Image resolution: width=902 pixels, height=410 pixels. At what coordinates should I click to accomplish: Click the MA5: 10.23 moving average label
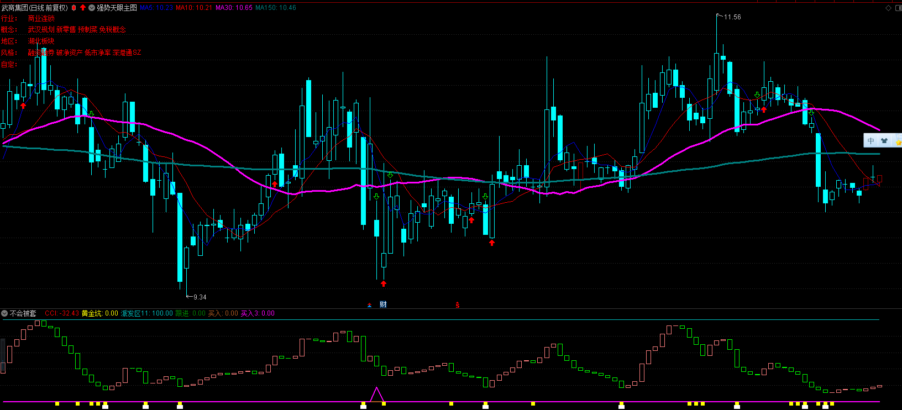pyautogui.click(x=156, y=8)
